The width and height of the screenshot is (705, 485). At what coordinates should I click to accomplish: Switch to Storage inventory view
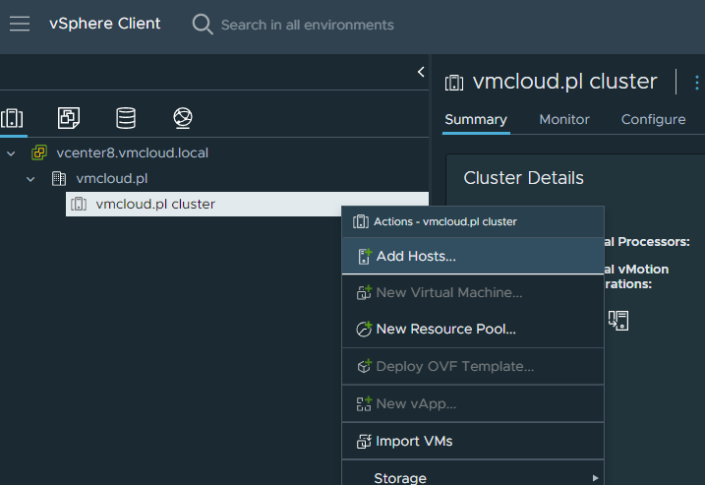coord(126,119)
